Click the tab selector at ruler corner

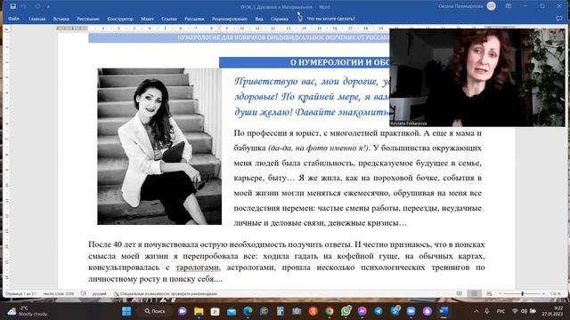click(7, 28)
